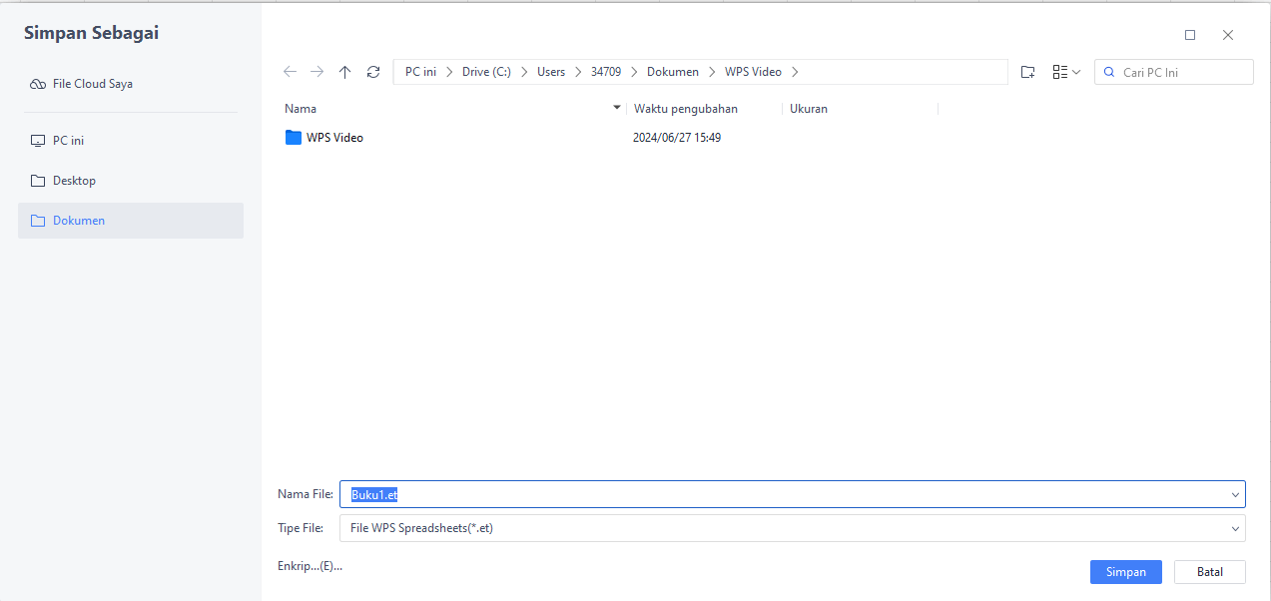Focus the Cari PC Ini search box

(x=1174, y=72)
